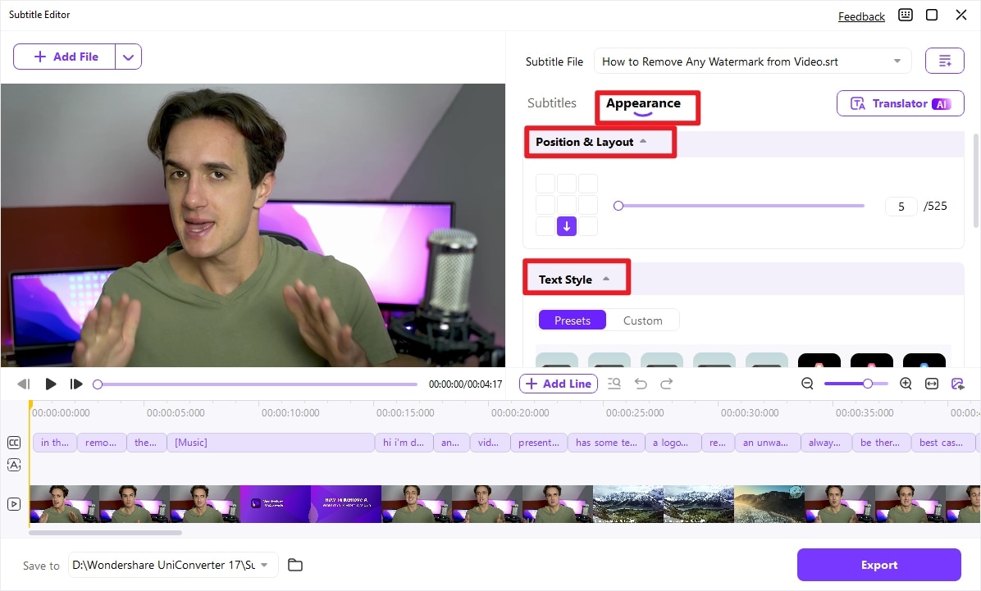This screenshot has height=591, width=981.
Task: Click the Export button
Action: (878, 565)
